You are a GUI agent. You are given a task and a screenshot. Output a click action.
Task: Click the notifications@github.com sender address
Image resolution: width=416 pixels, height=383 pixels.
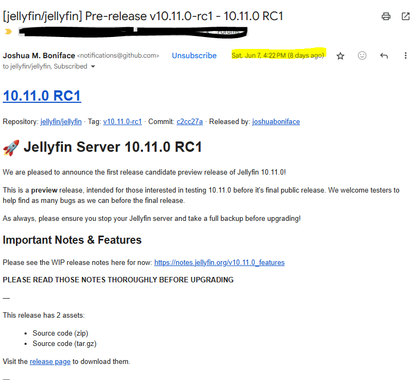[118, 55]
